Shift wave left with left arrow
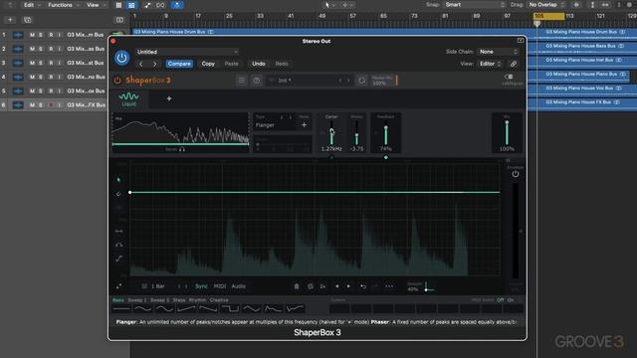This screenshot has width=637, height=358. (x=336, y=286)
